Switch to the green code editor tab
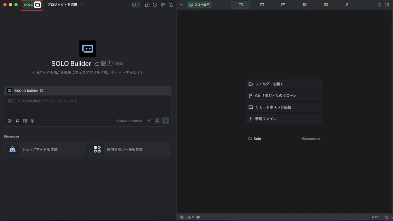 [241, 5]
